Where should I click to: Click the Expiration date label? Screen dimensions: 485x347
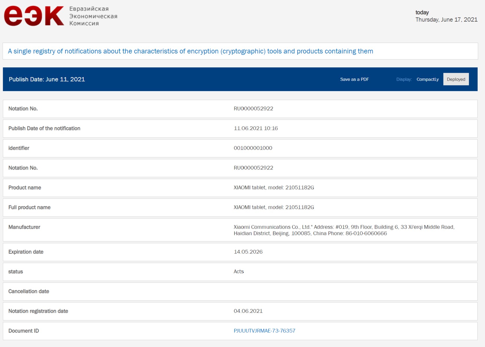coord(26,252)
